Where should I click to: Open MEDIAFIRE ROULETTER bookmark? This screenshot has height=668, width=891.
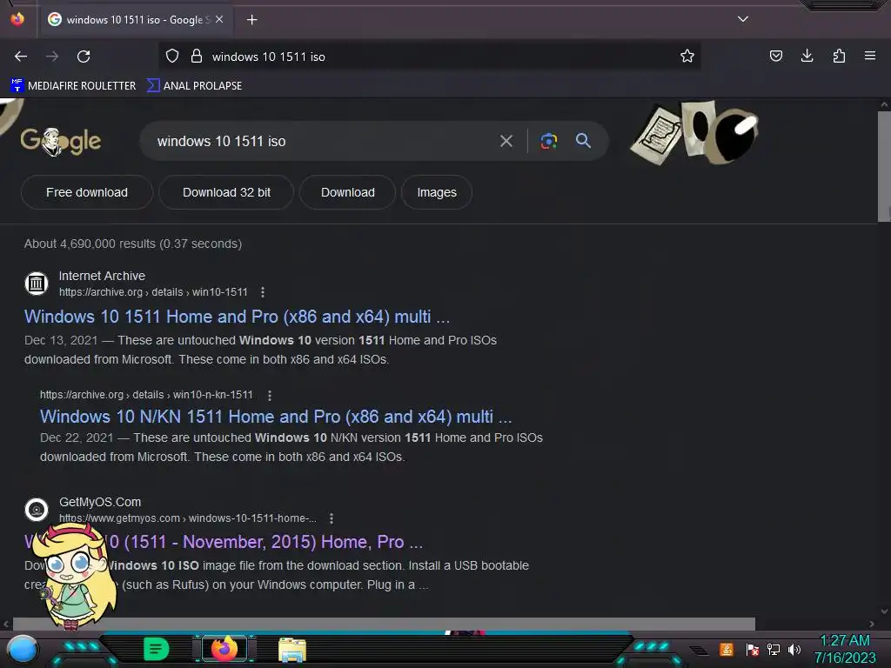pyautogui.click(x=73, y=86)
